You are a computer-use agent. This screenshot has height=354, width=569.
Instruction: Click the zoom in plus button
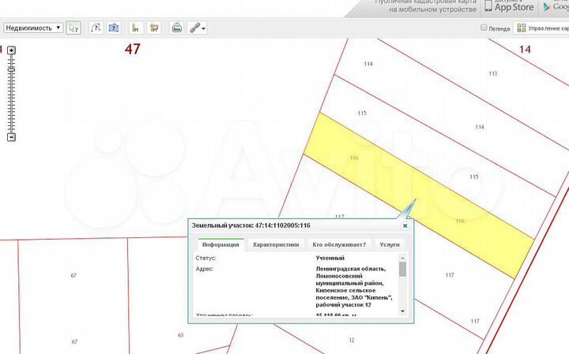[11, 50]
